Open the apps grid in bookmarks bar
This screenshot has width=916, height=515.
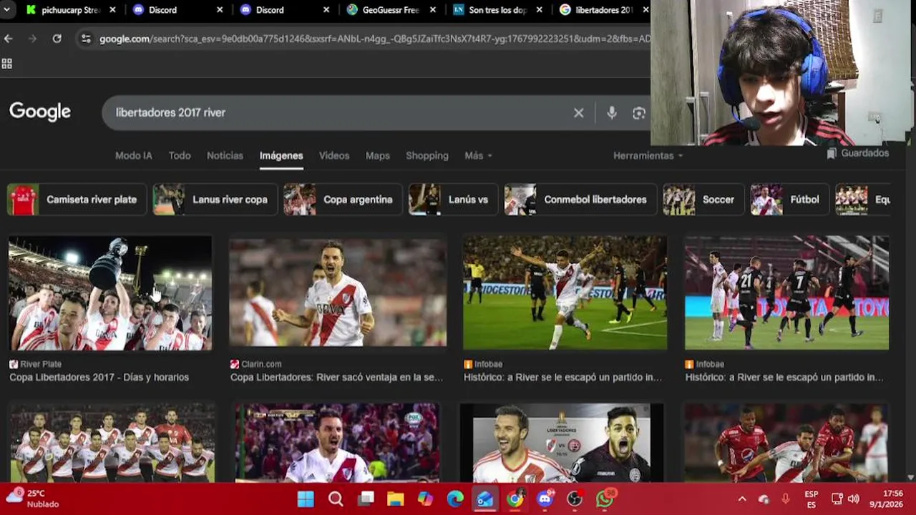7,64
